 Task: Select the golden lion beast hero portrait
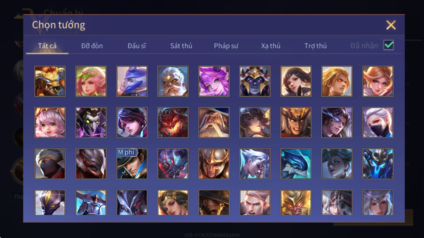[50, 81]
